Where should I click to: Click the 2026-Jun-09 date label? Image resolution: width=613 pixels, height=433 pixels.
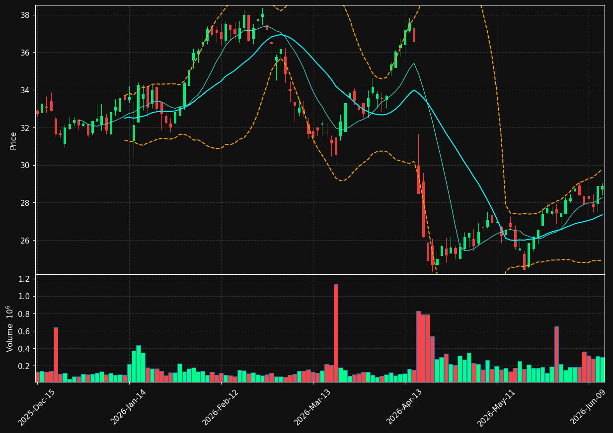(x=588, y=407)
